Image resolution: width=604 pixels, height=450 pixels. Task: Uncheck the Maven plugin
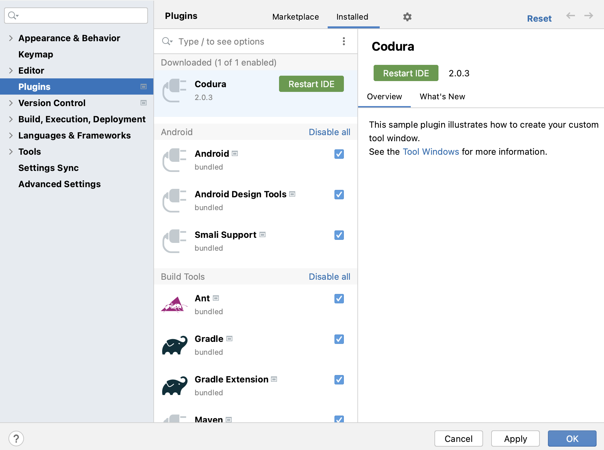coord(339,419)
